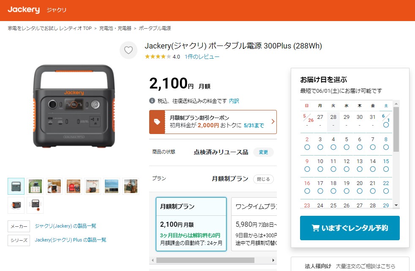Click the お届け日を選ぶ heading
This screenshot has height=271, width=415.
[323, 79]
